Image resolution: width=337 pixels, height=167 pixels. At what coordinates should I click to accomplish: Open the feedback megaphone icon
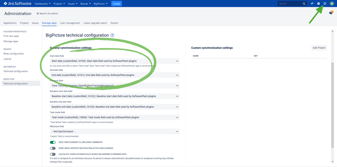(x=312, y=4)
